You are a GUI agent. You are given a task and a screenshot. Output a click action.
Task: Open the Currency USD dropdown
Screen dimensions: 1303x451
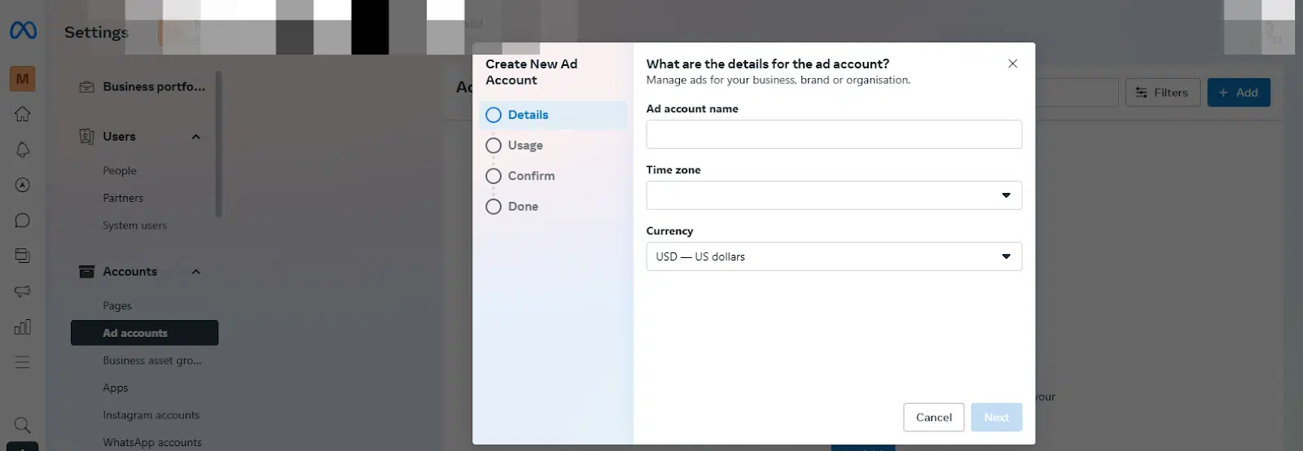coord(834,256)
